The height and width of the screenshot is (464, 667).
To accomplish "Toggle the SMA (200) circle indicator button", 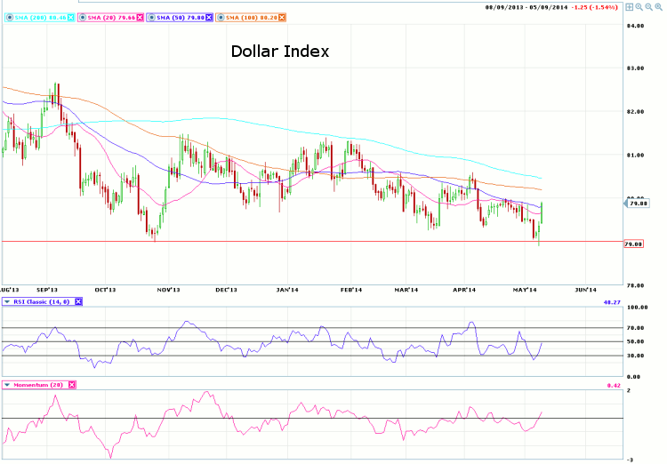I will click(7, 19).
